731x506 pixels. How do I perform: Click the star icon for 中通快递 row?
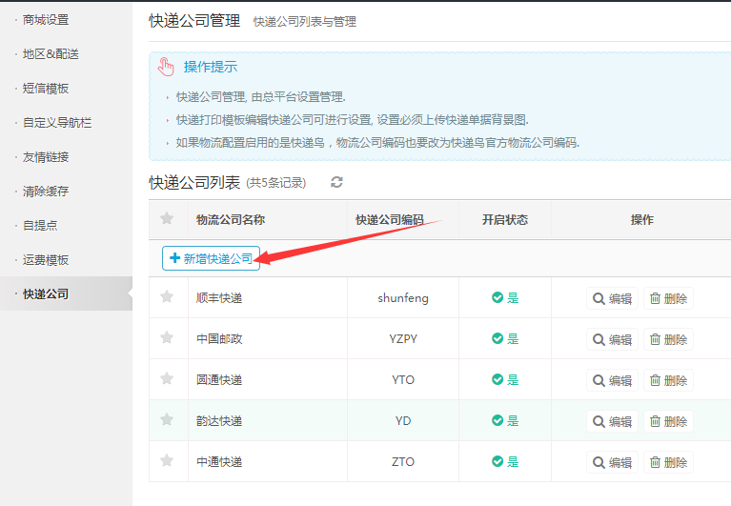167,461
